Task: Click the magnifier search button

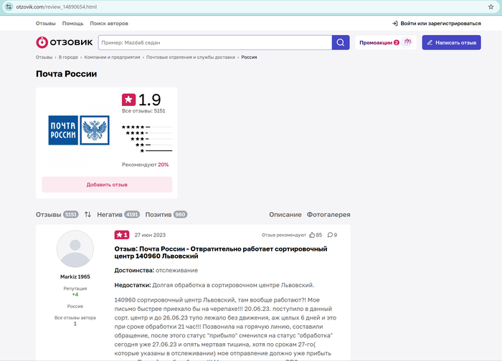Action: coord(341,42)
